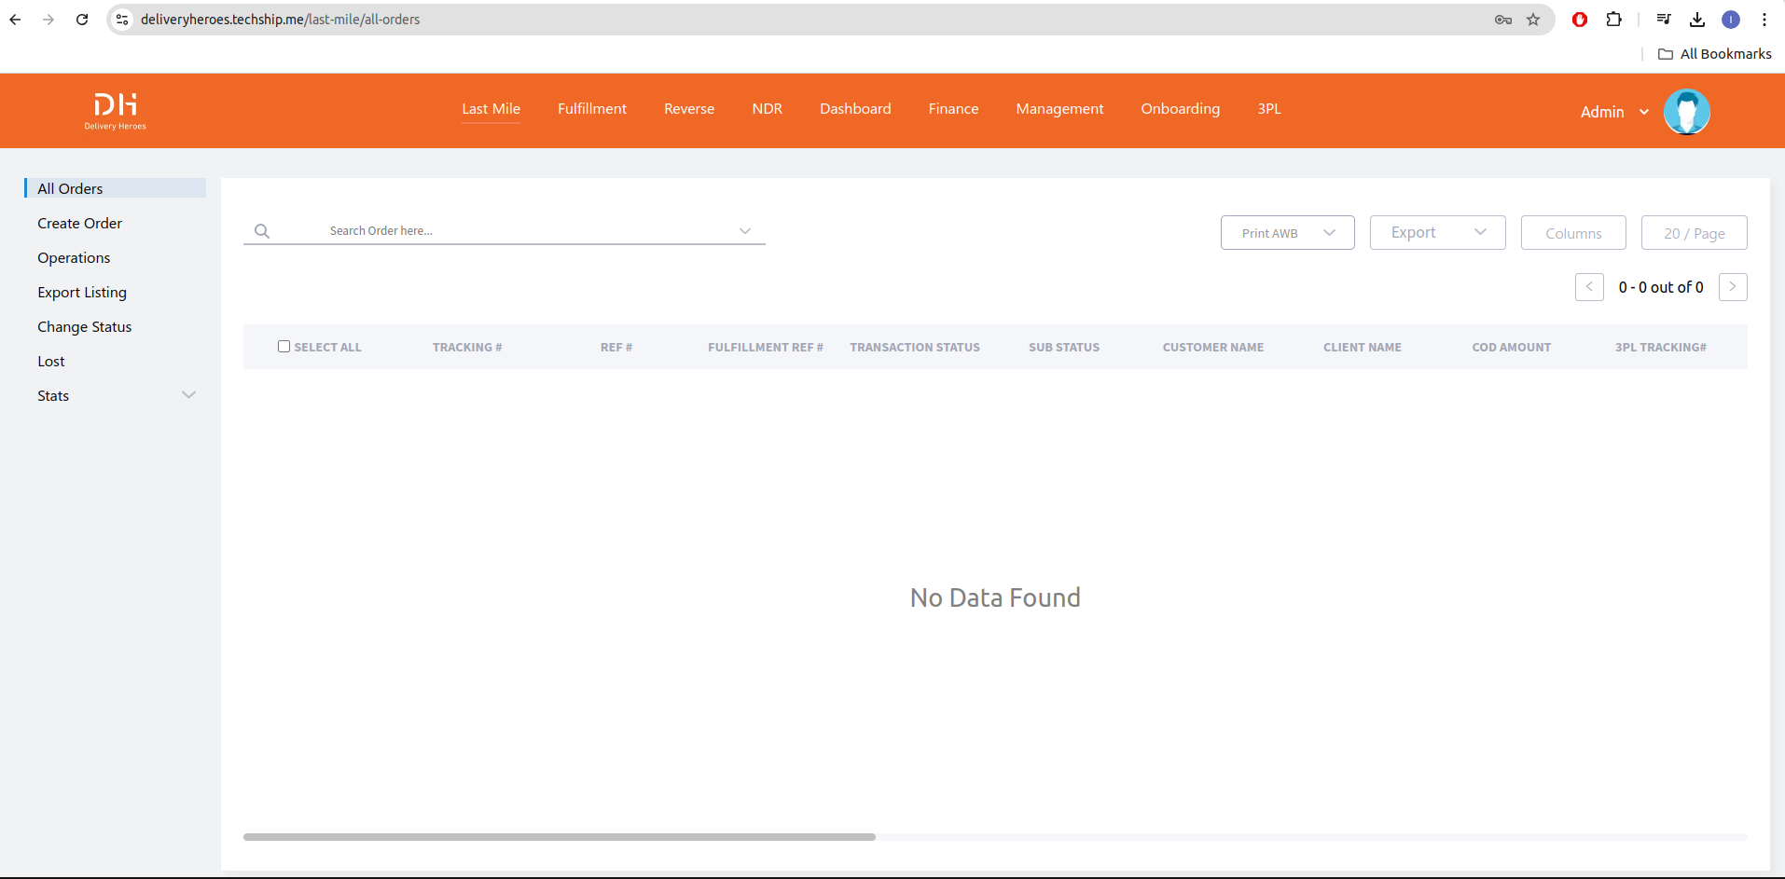Go to next page arrow

pyautogui.click(x=1732, y=287)
